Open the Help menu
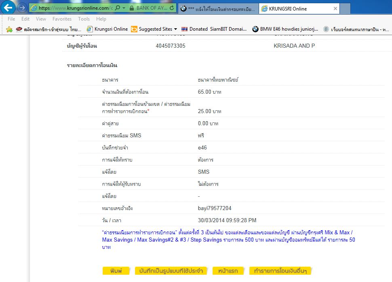The image size is (392, 282). point(101,19)
